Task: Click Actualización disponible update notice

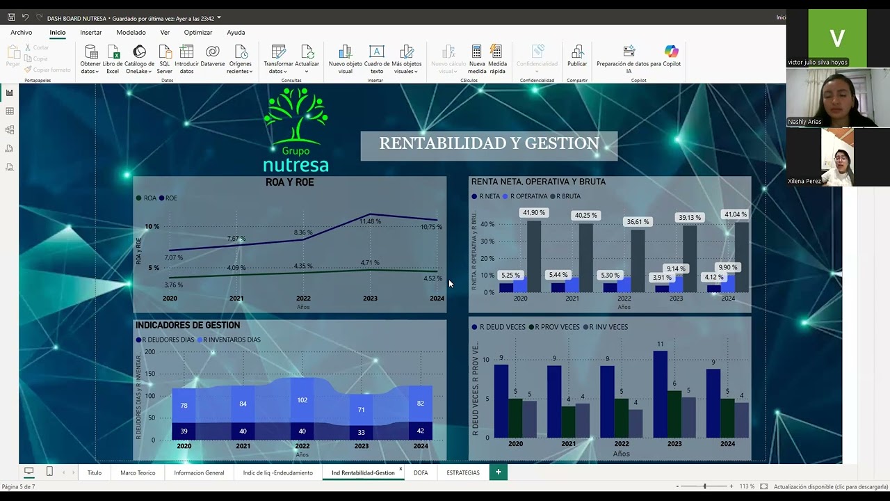Action: click(830, 486)
